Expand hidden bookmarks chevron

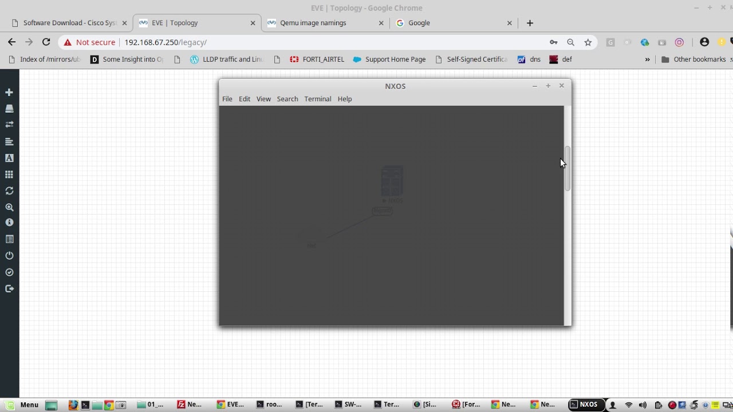pos(648,59)
